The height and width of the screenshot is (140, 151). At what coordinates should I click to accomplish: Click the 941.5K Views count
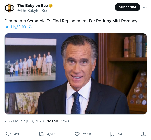click(x=58, y=121)
